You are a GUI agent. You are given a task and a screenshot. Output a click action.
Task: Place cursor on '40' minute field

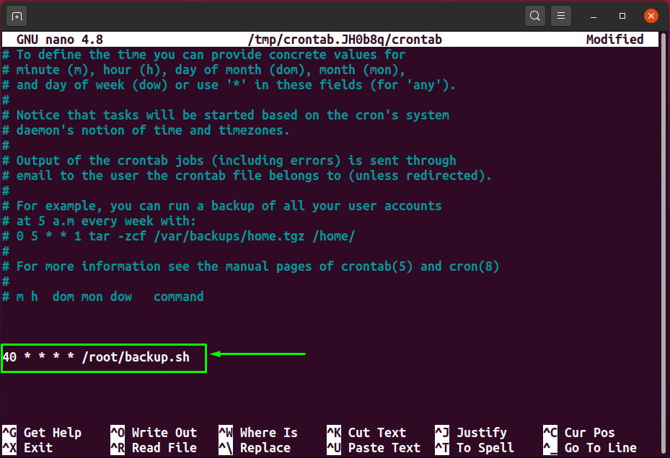(x=9, y=357)
